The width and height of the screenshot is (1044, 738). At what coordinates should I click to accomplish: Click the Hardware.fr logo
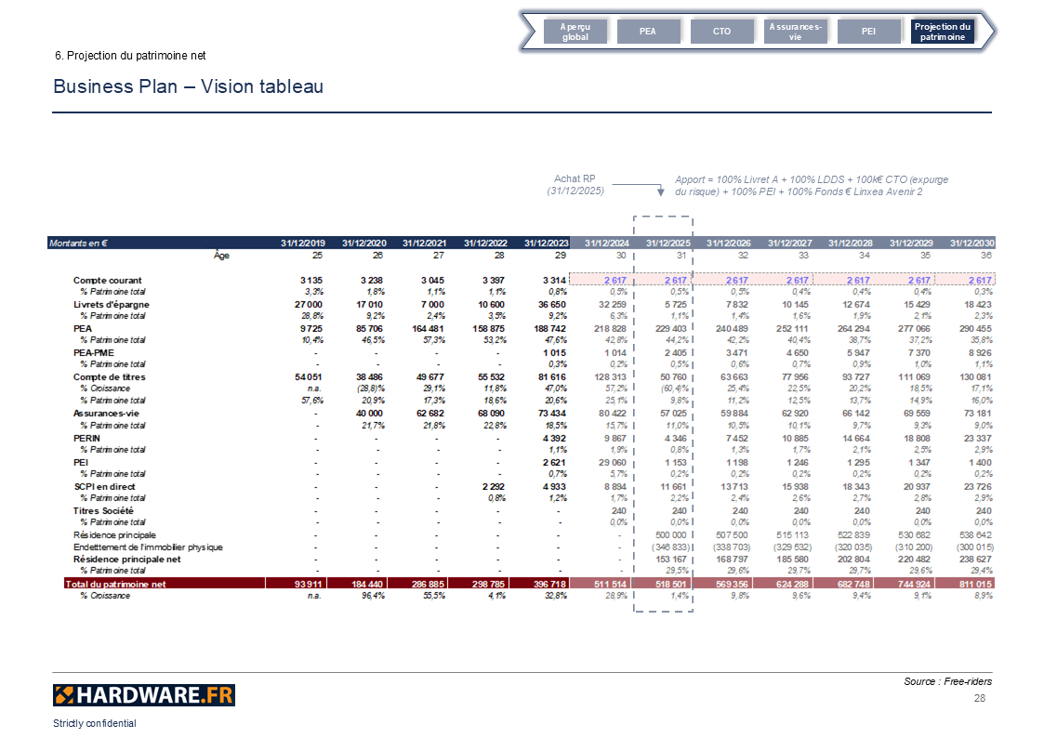144,695
